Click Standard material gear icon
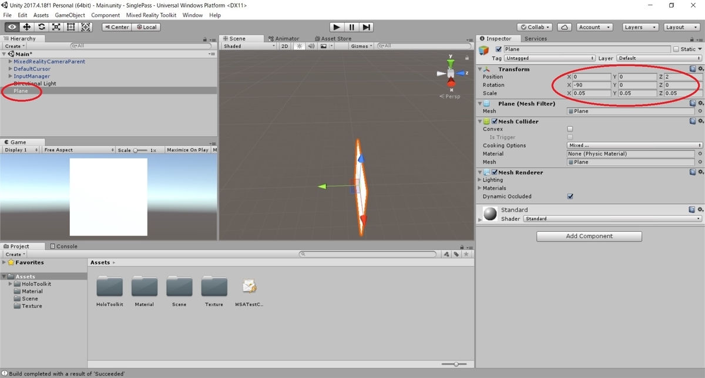This screenshot has width=705, height=378. pos(700,209)
